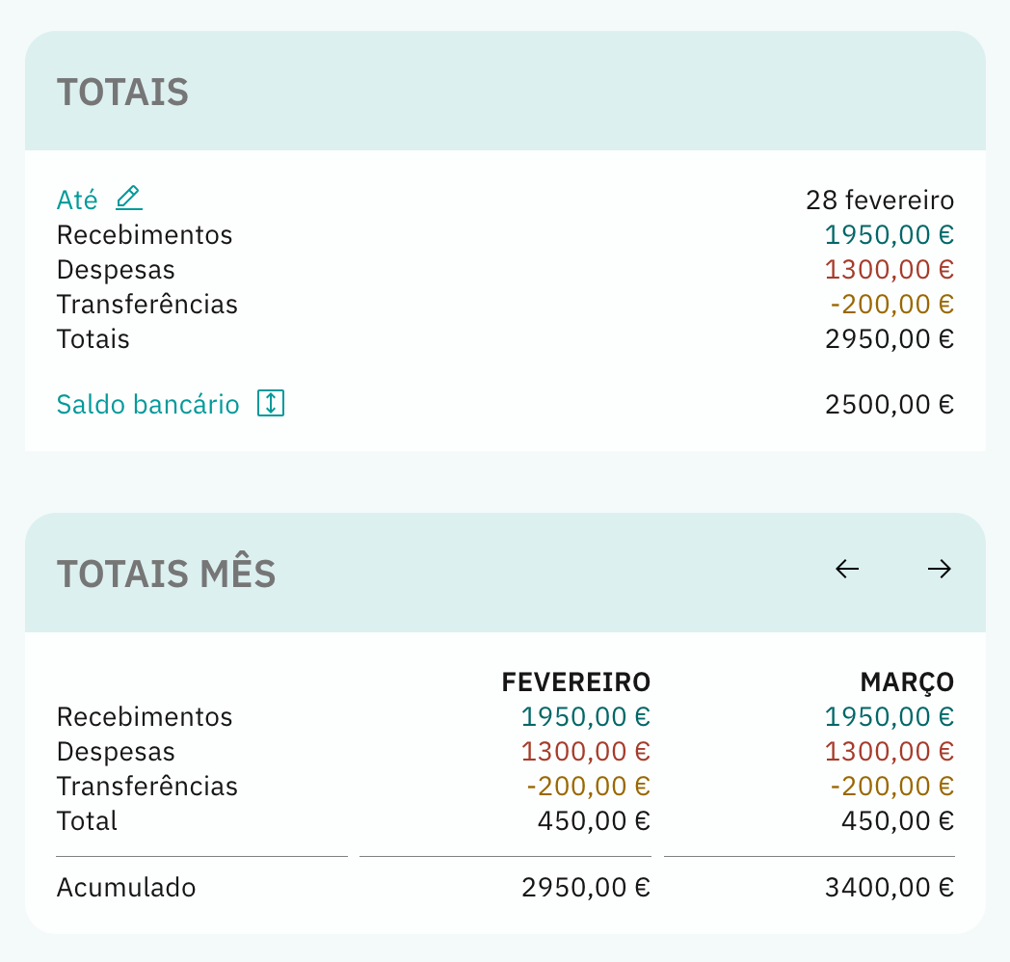The width and height of the screenshot is (1010, 962).
Task: Click the TOTAIS MÊS section header
Action: (167, 573)
